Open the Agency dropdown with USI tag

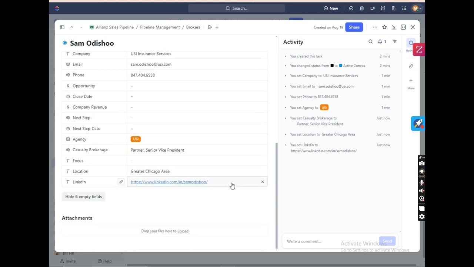click(x=197, y=139)
